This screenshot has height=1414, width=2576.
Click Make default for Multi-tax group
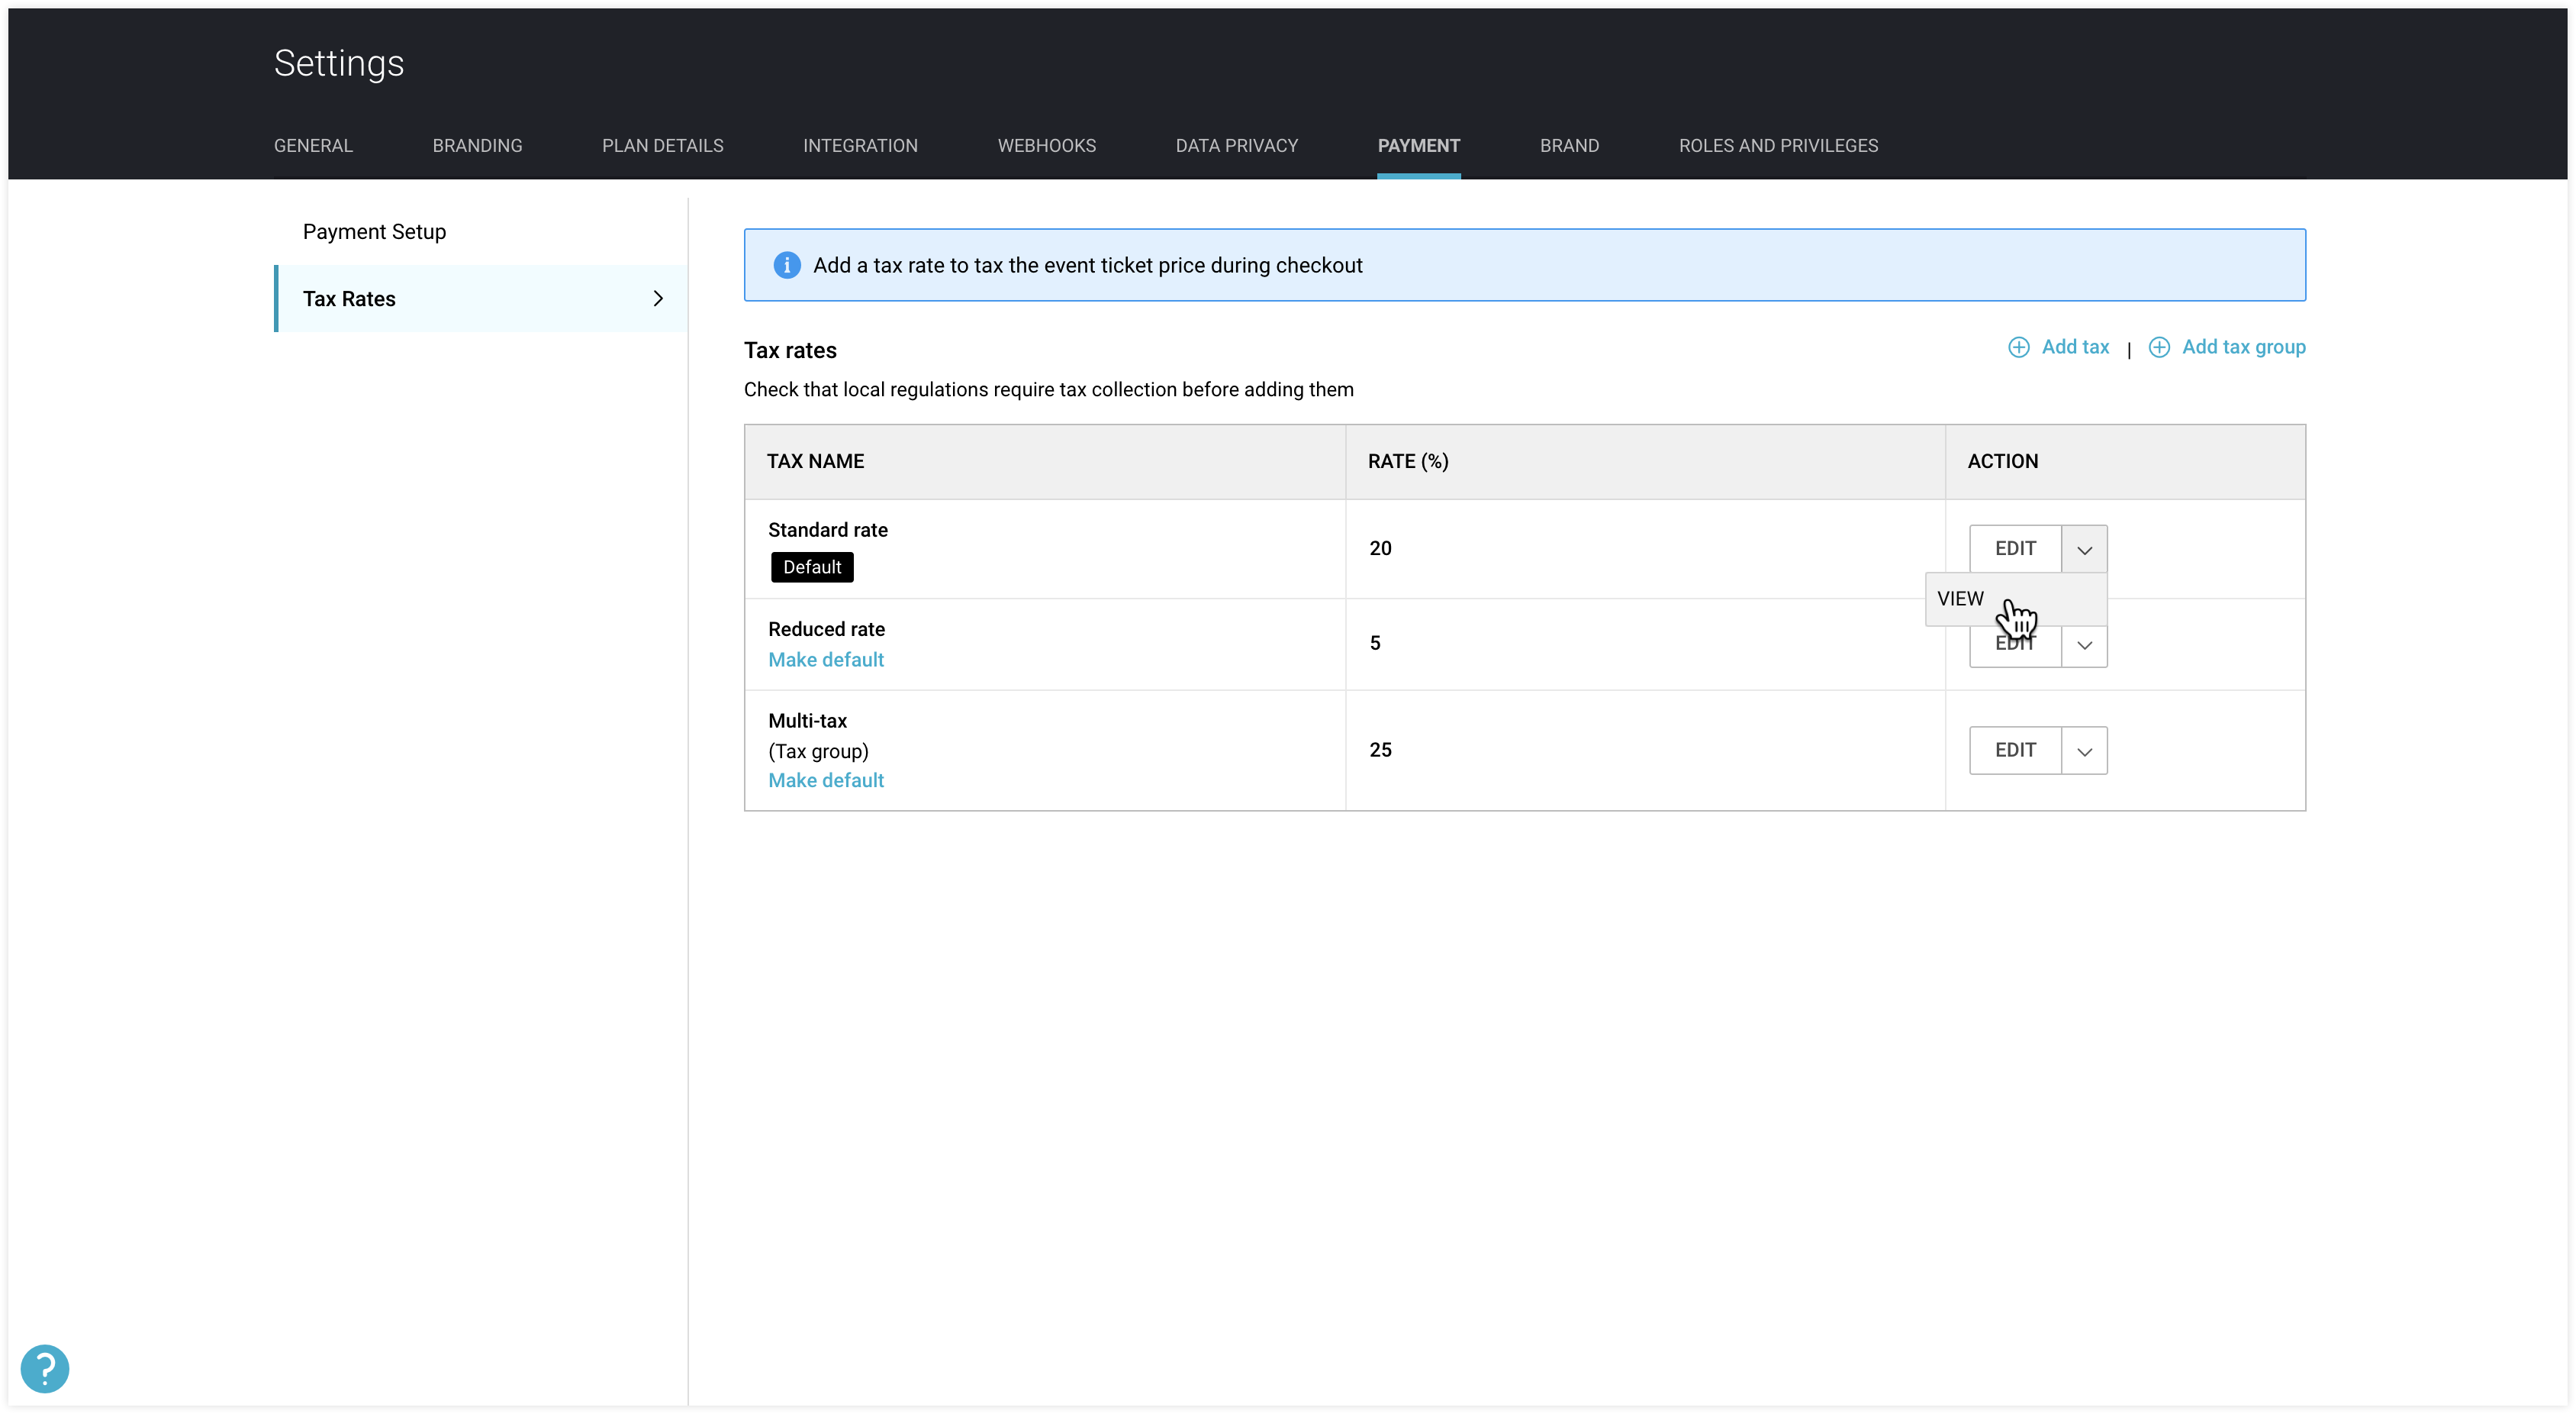(x=826, y=780)
